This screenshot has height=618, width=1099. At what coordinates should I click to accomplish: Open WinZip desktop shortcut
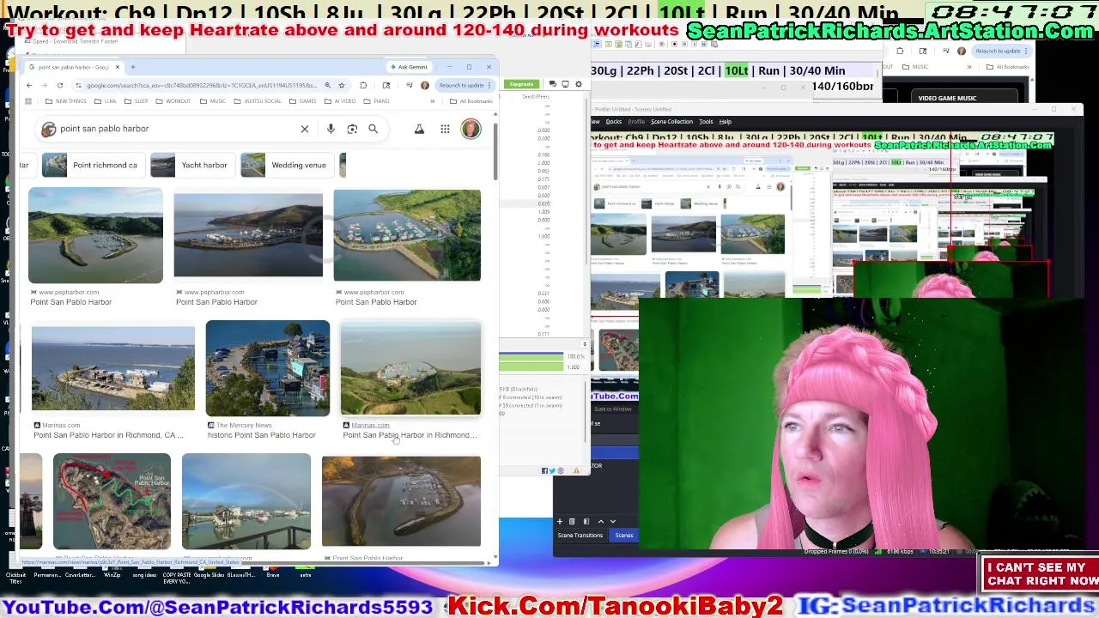coord(112,570)
